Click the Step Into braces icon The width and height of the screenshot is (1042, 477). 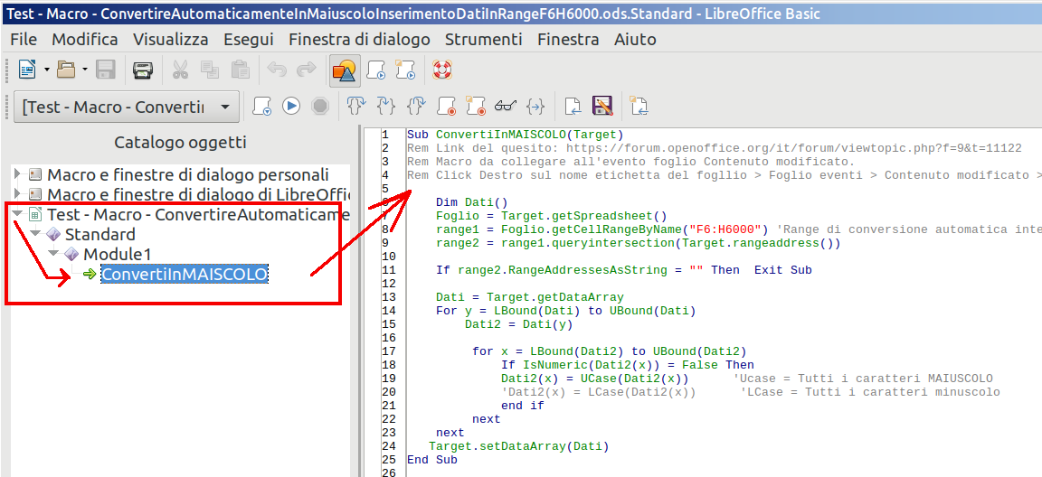(386, 106)
